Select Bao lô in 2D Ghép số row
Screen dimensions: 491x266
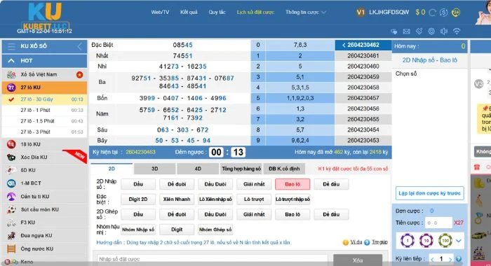point(292,214)
